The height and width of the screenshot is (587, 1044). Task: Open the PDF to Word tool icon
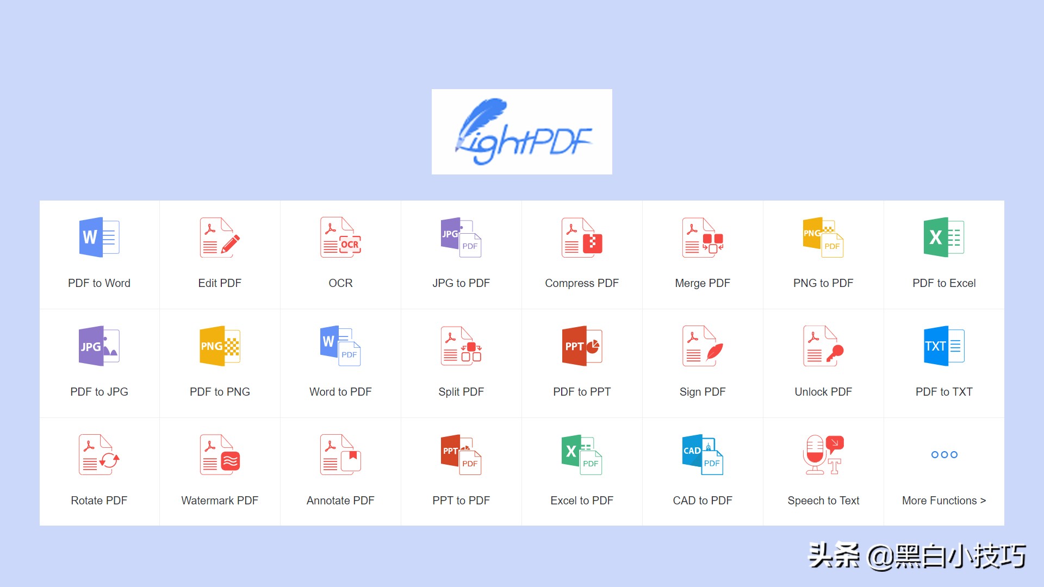99,238
